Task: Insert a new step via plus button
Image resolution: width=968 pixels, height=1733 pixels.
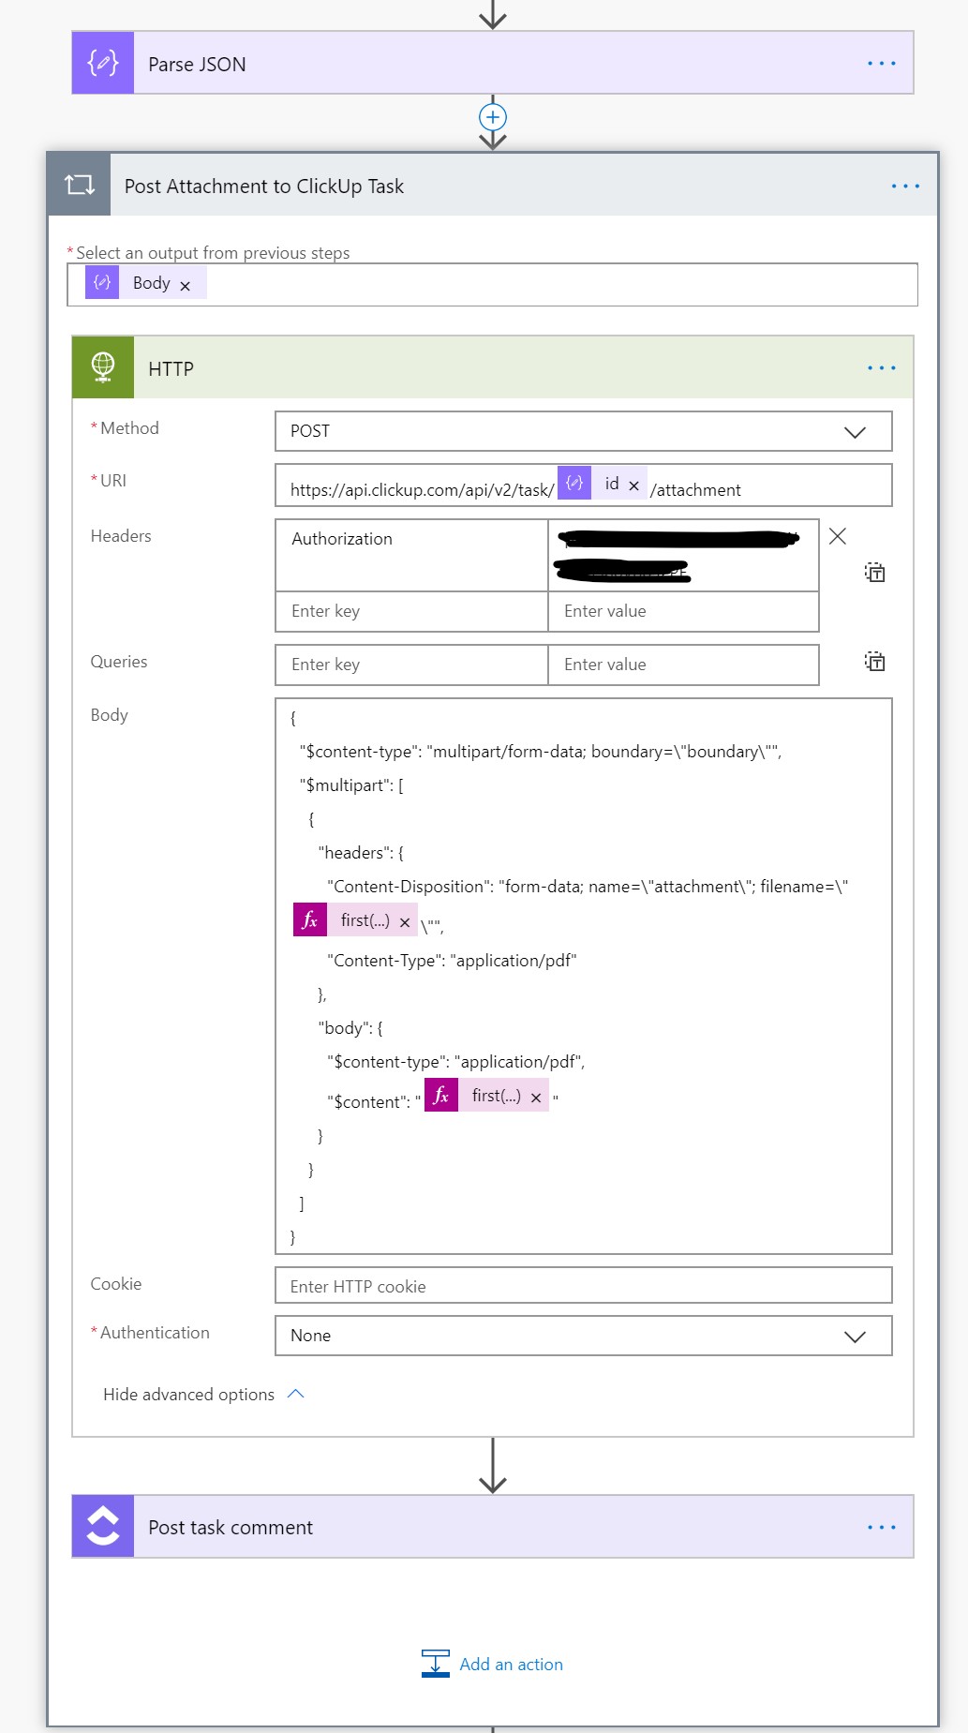Action: [x=493, y=117]
